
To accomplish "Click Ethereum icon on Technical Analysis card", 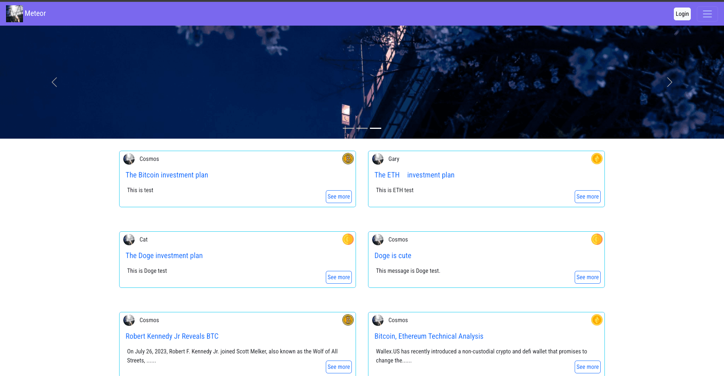I will 597,320.
